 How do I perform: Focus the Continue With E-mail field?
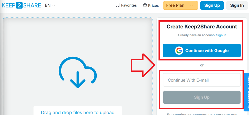[202, 80]
